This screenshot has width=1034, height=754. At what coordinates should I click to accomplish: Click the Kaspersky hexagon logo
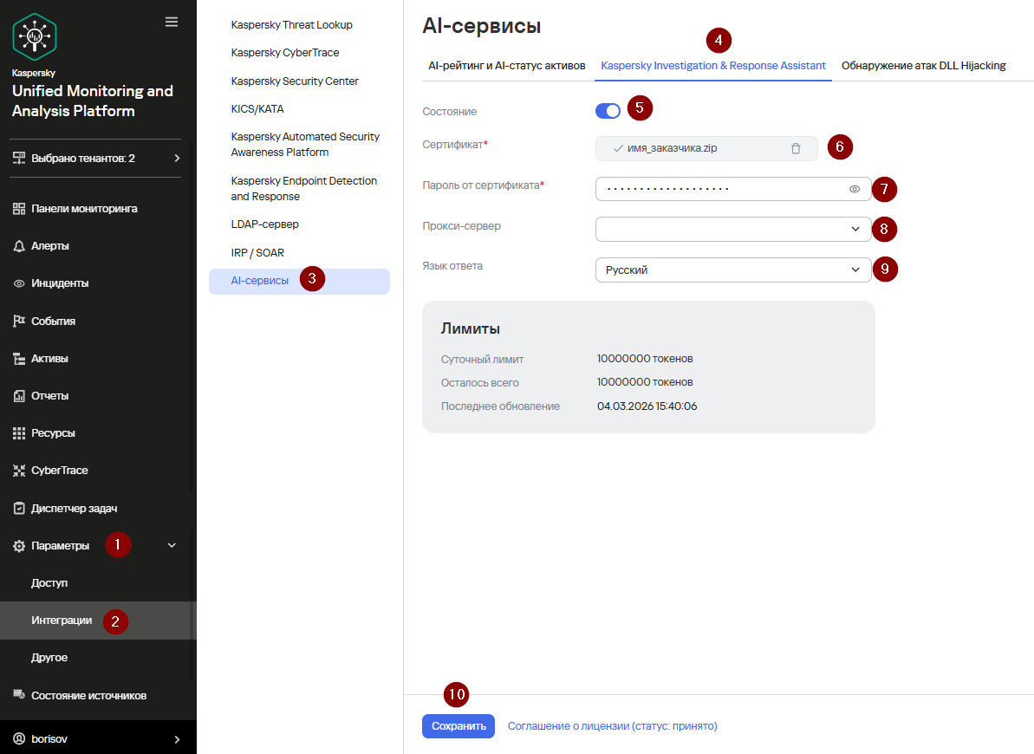tap(35, 37)
